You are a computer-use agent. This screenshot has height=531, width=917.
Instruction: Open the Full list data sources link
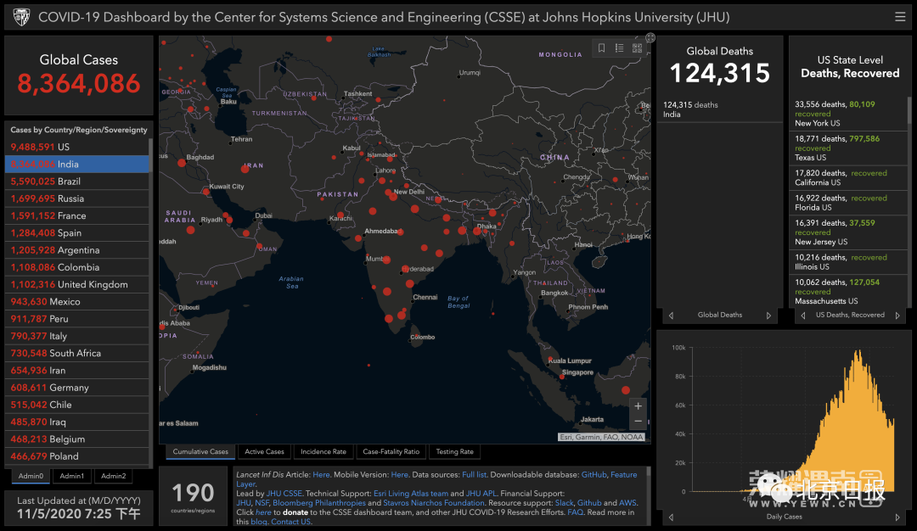click(x=474, y=475)
